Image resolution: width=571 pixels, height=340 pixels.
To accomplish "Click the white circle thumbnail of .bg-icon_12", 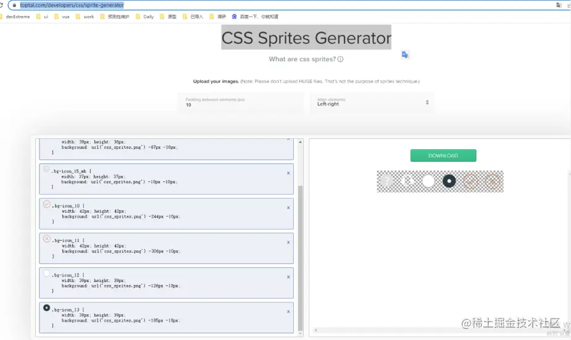I will point(47,273).
